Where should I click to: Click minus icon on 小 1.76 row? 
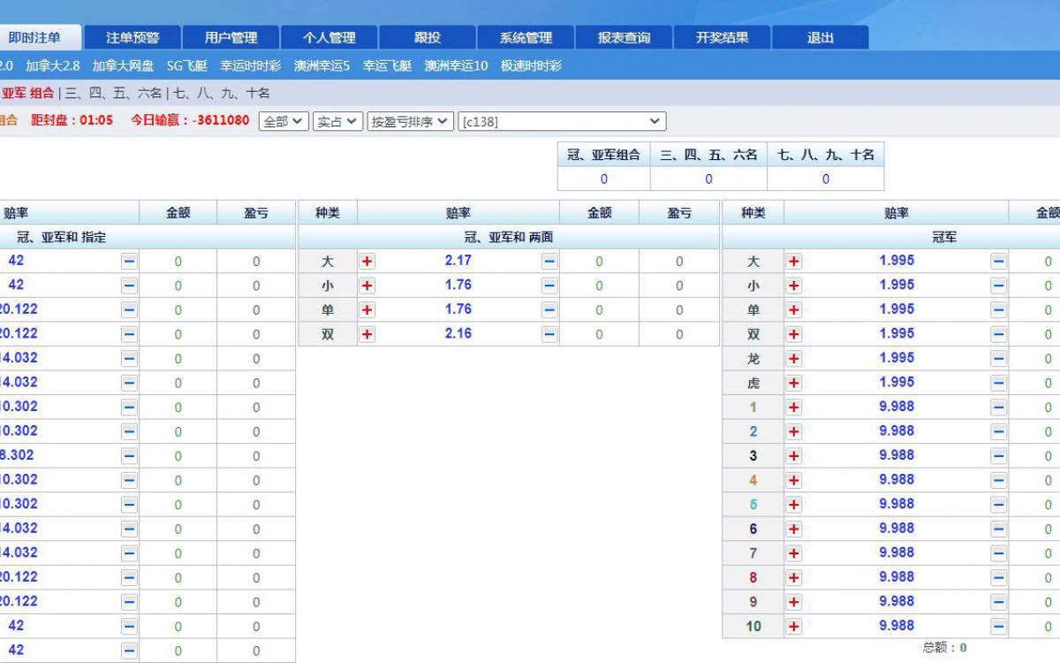click(x=549, y=286)
